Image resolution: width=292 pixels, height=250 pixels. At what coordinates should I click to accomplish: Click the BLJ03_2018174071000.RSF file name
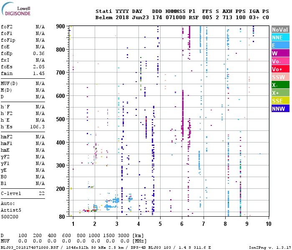[30, 247]
